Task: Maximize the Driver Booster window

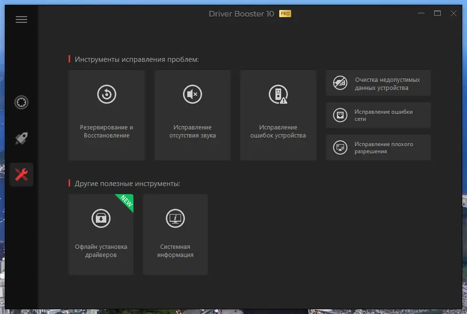Action: [437, 13]
